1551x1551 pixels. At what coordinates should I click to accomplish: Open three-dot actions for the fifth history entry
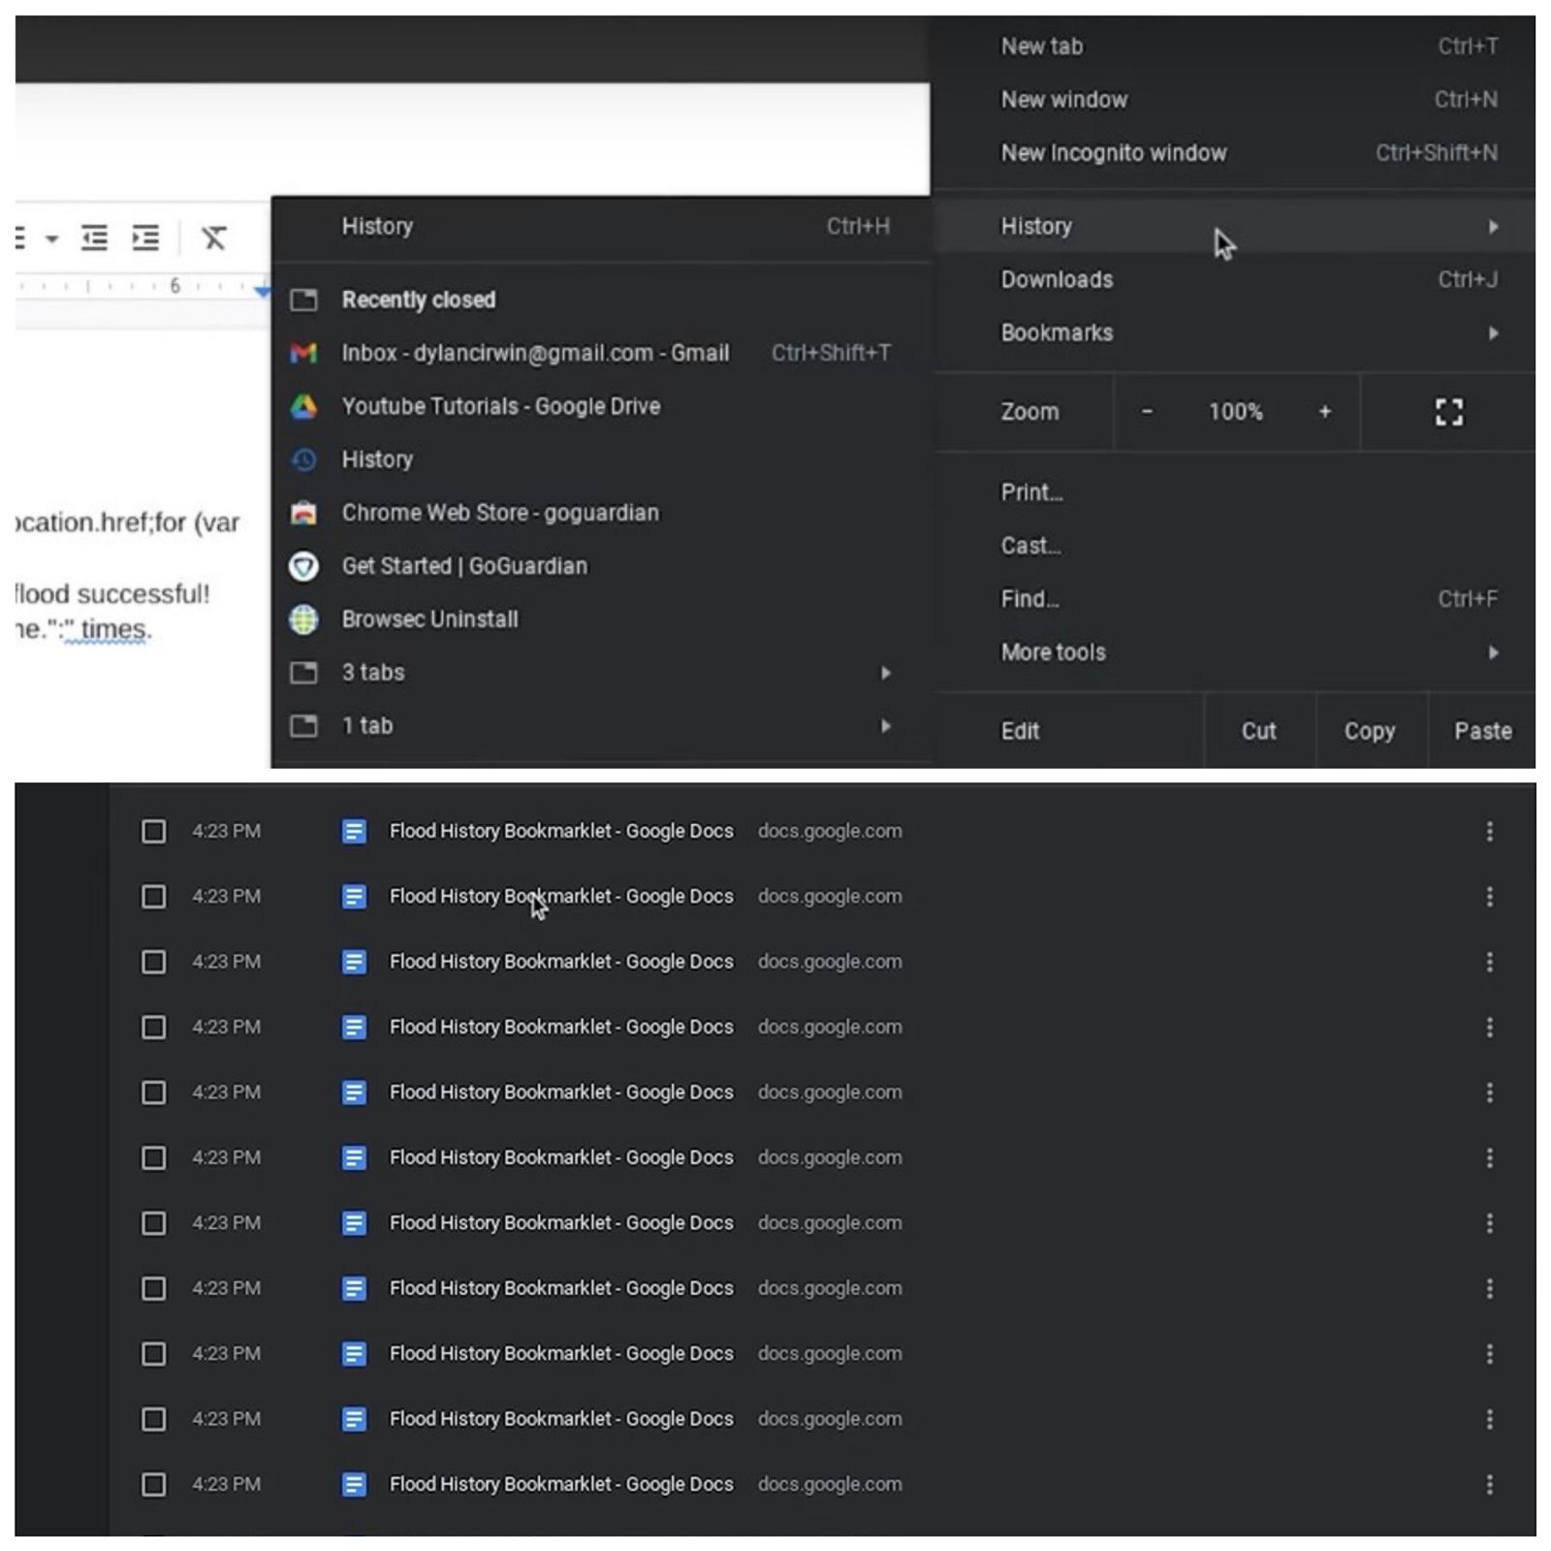coord(1489,1092)
